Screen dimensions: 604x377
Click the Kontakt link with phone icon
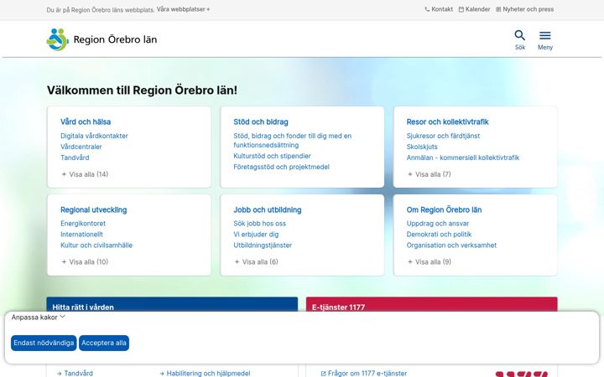439,9
